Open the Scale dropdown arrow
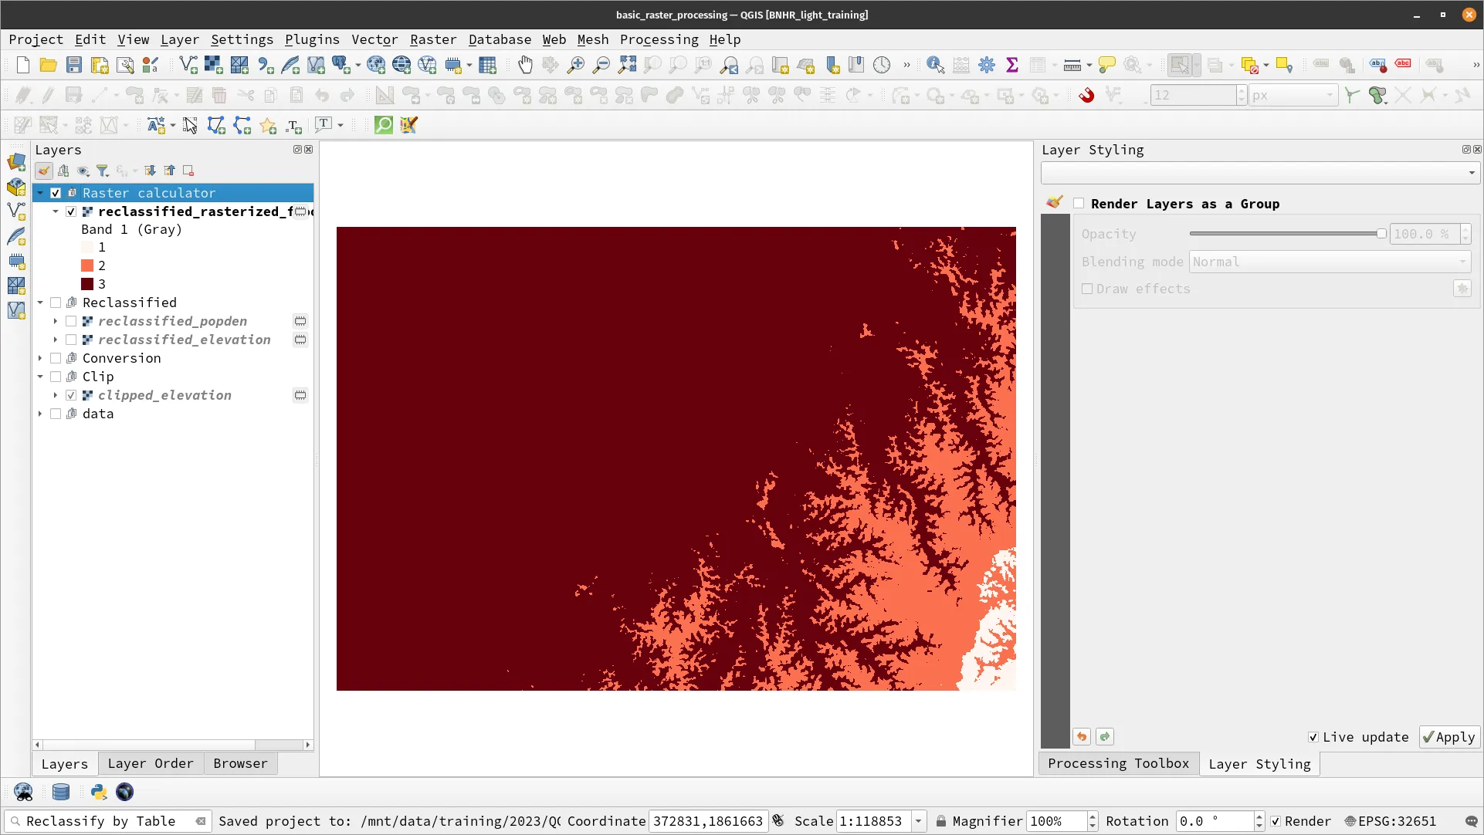The width and height of the screenshot is (1484, 835). pos(919,821)
